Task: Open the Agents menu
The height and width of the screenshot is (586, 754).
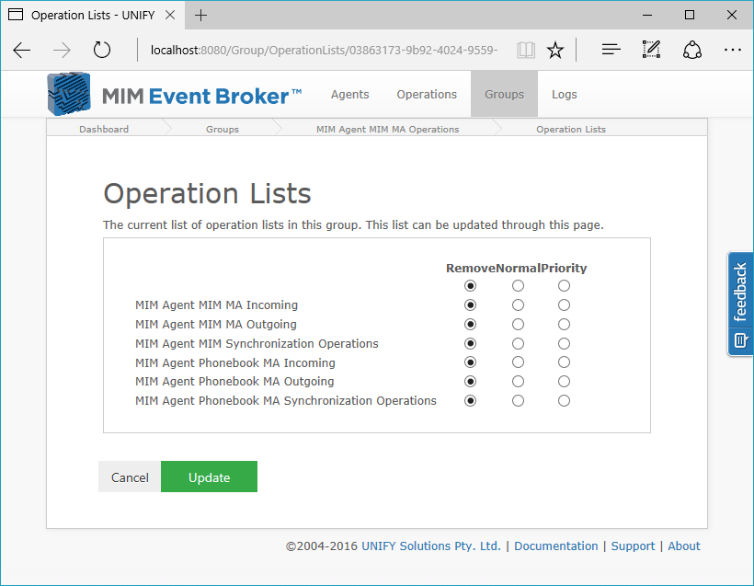Action: pyautogui.click(x=349, y=95)
